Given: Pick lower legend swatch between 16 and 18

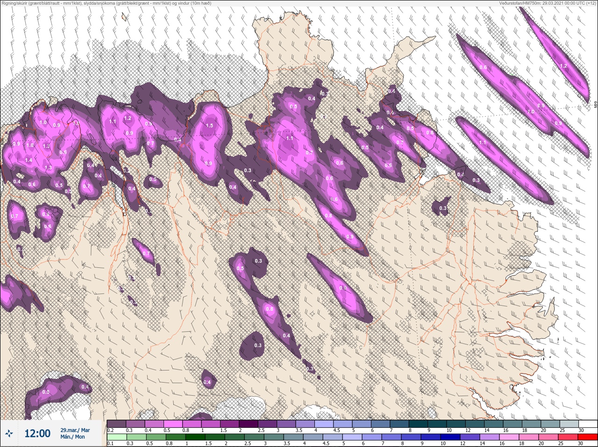Looking at the screenshot, I should (509, 437).
